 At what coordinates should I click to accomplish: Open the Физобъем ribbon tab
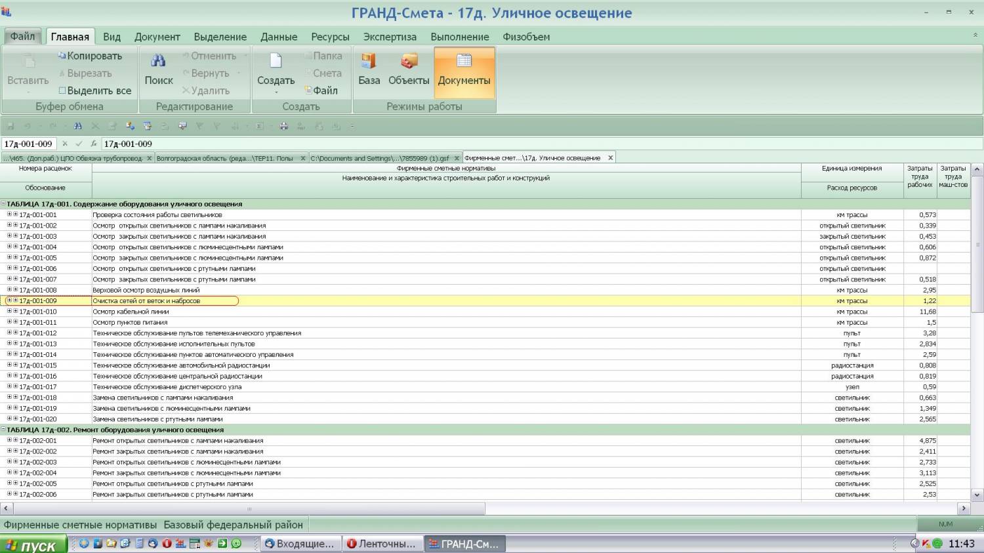pos(526,37)
